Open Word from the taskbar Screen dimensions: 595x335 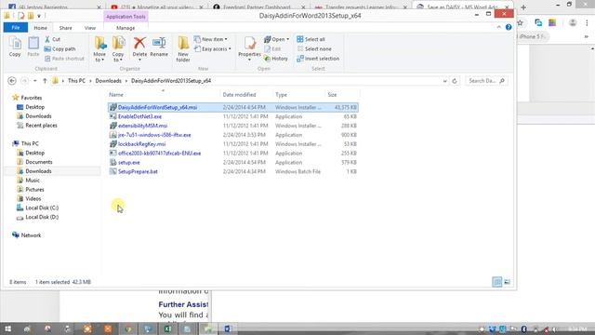[x=228, y=328]
